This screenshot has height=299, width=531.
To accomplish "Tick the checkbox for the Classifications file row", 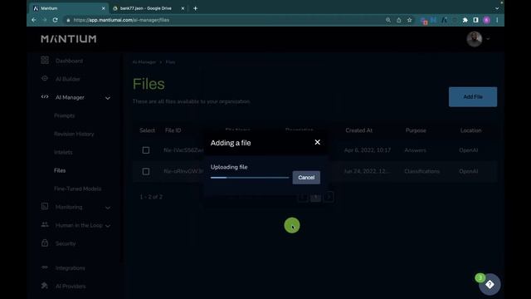I will click(x=146, y=172).
